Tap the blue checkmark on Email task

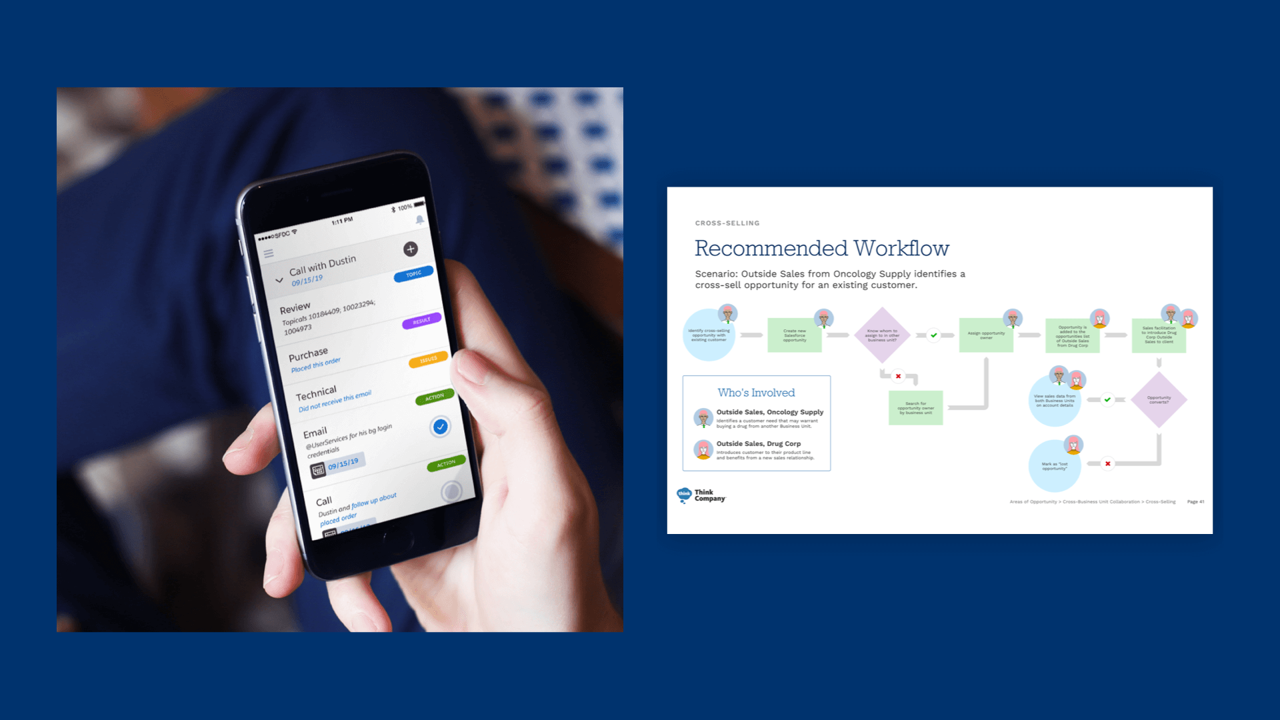click(x=441, y=427)
